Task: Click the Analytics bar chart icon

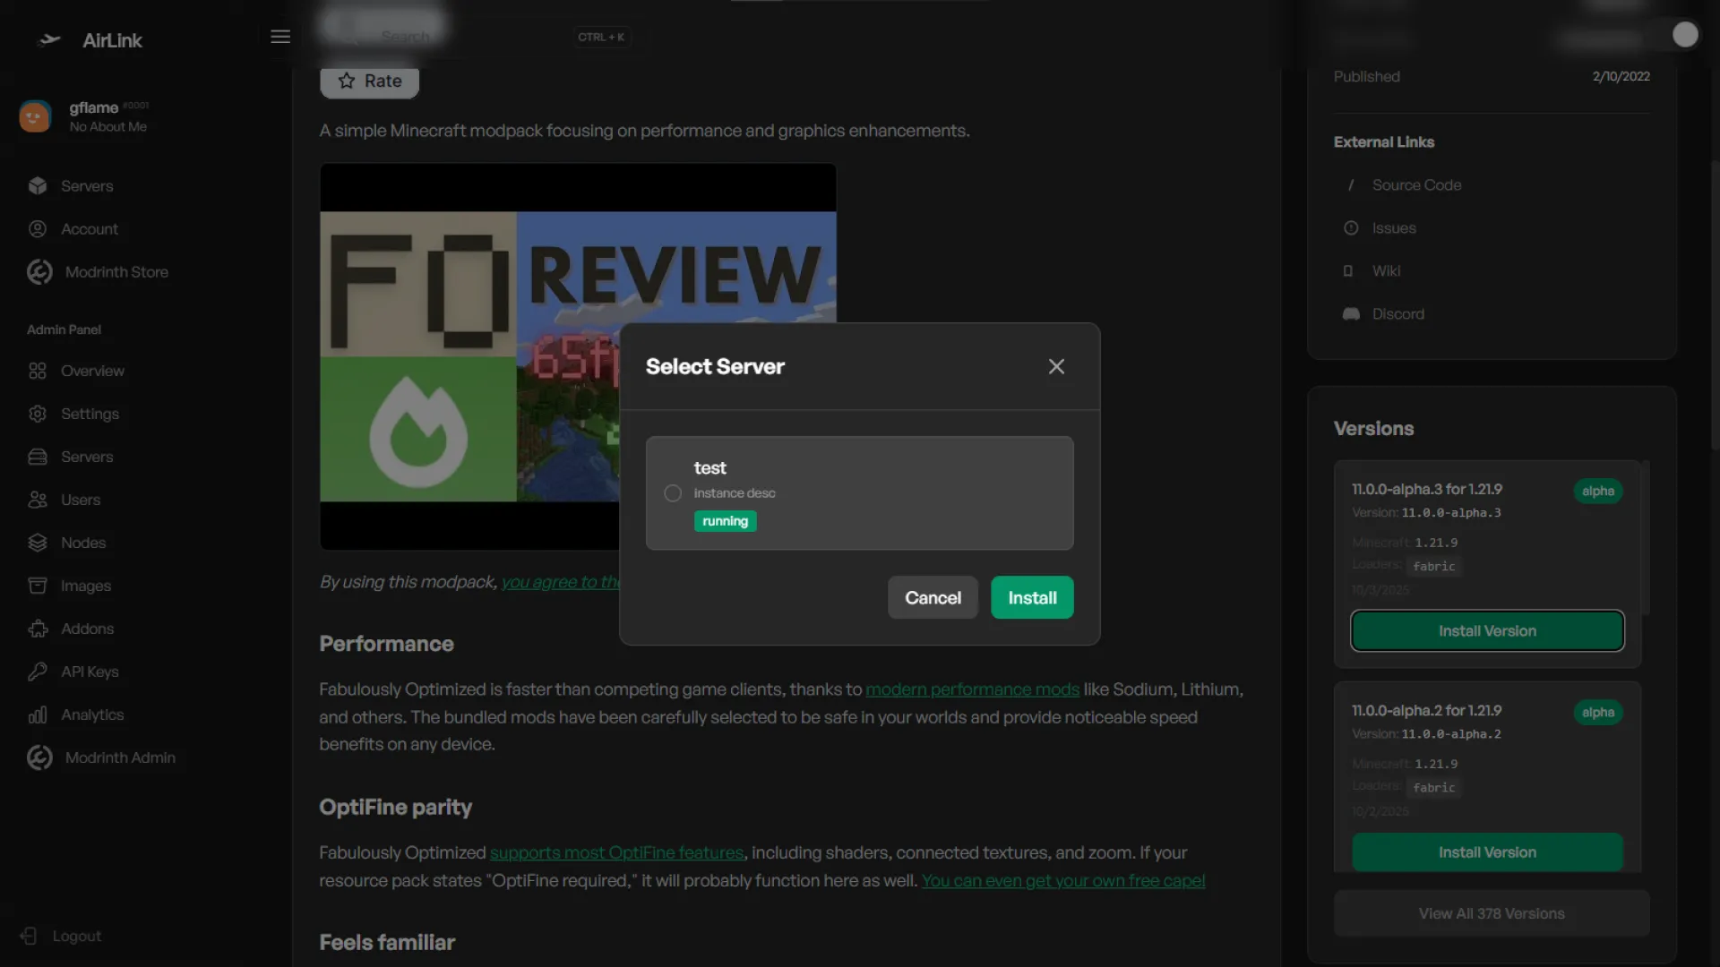Action: coord(38,715)
